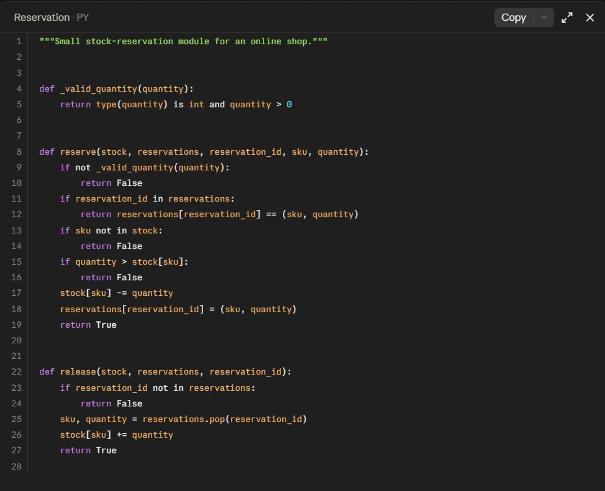Click the 'reservations[reservation_id] == (sku, quantity)' line
Image resolution: width=605 pixels, height=491 pixels.
coord(219,215)
